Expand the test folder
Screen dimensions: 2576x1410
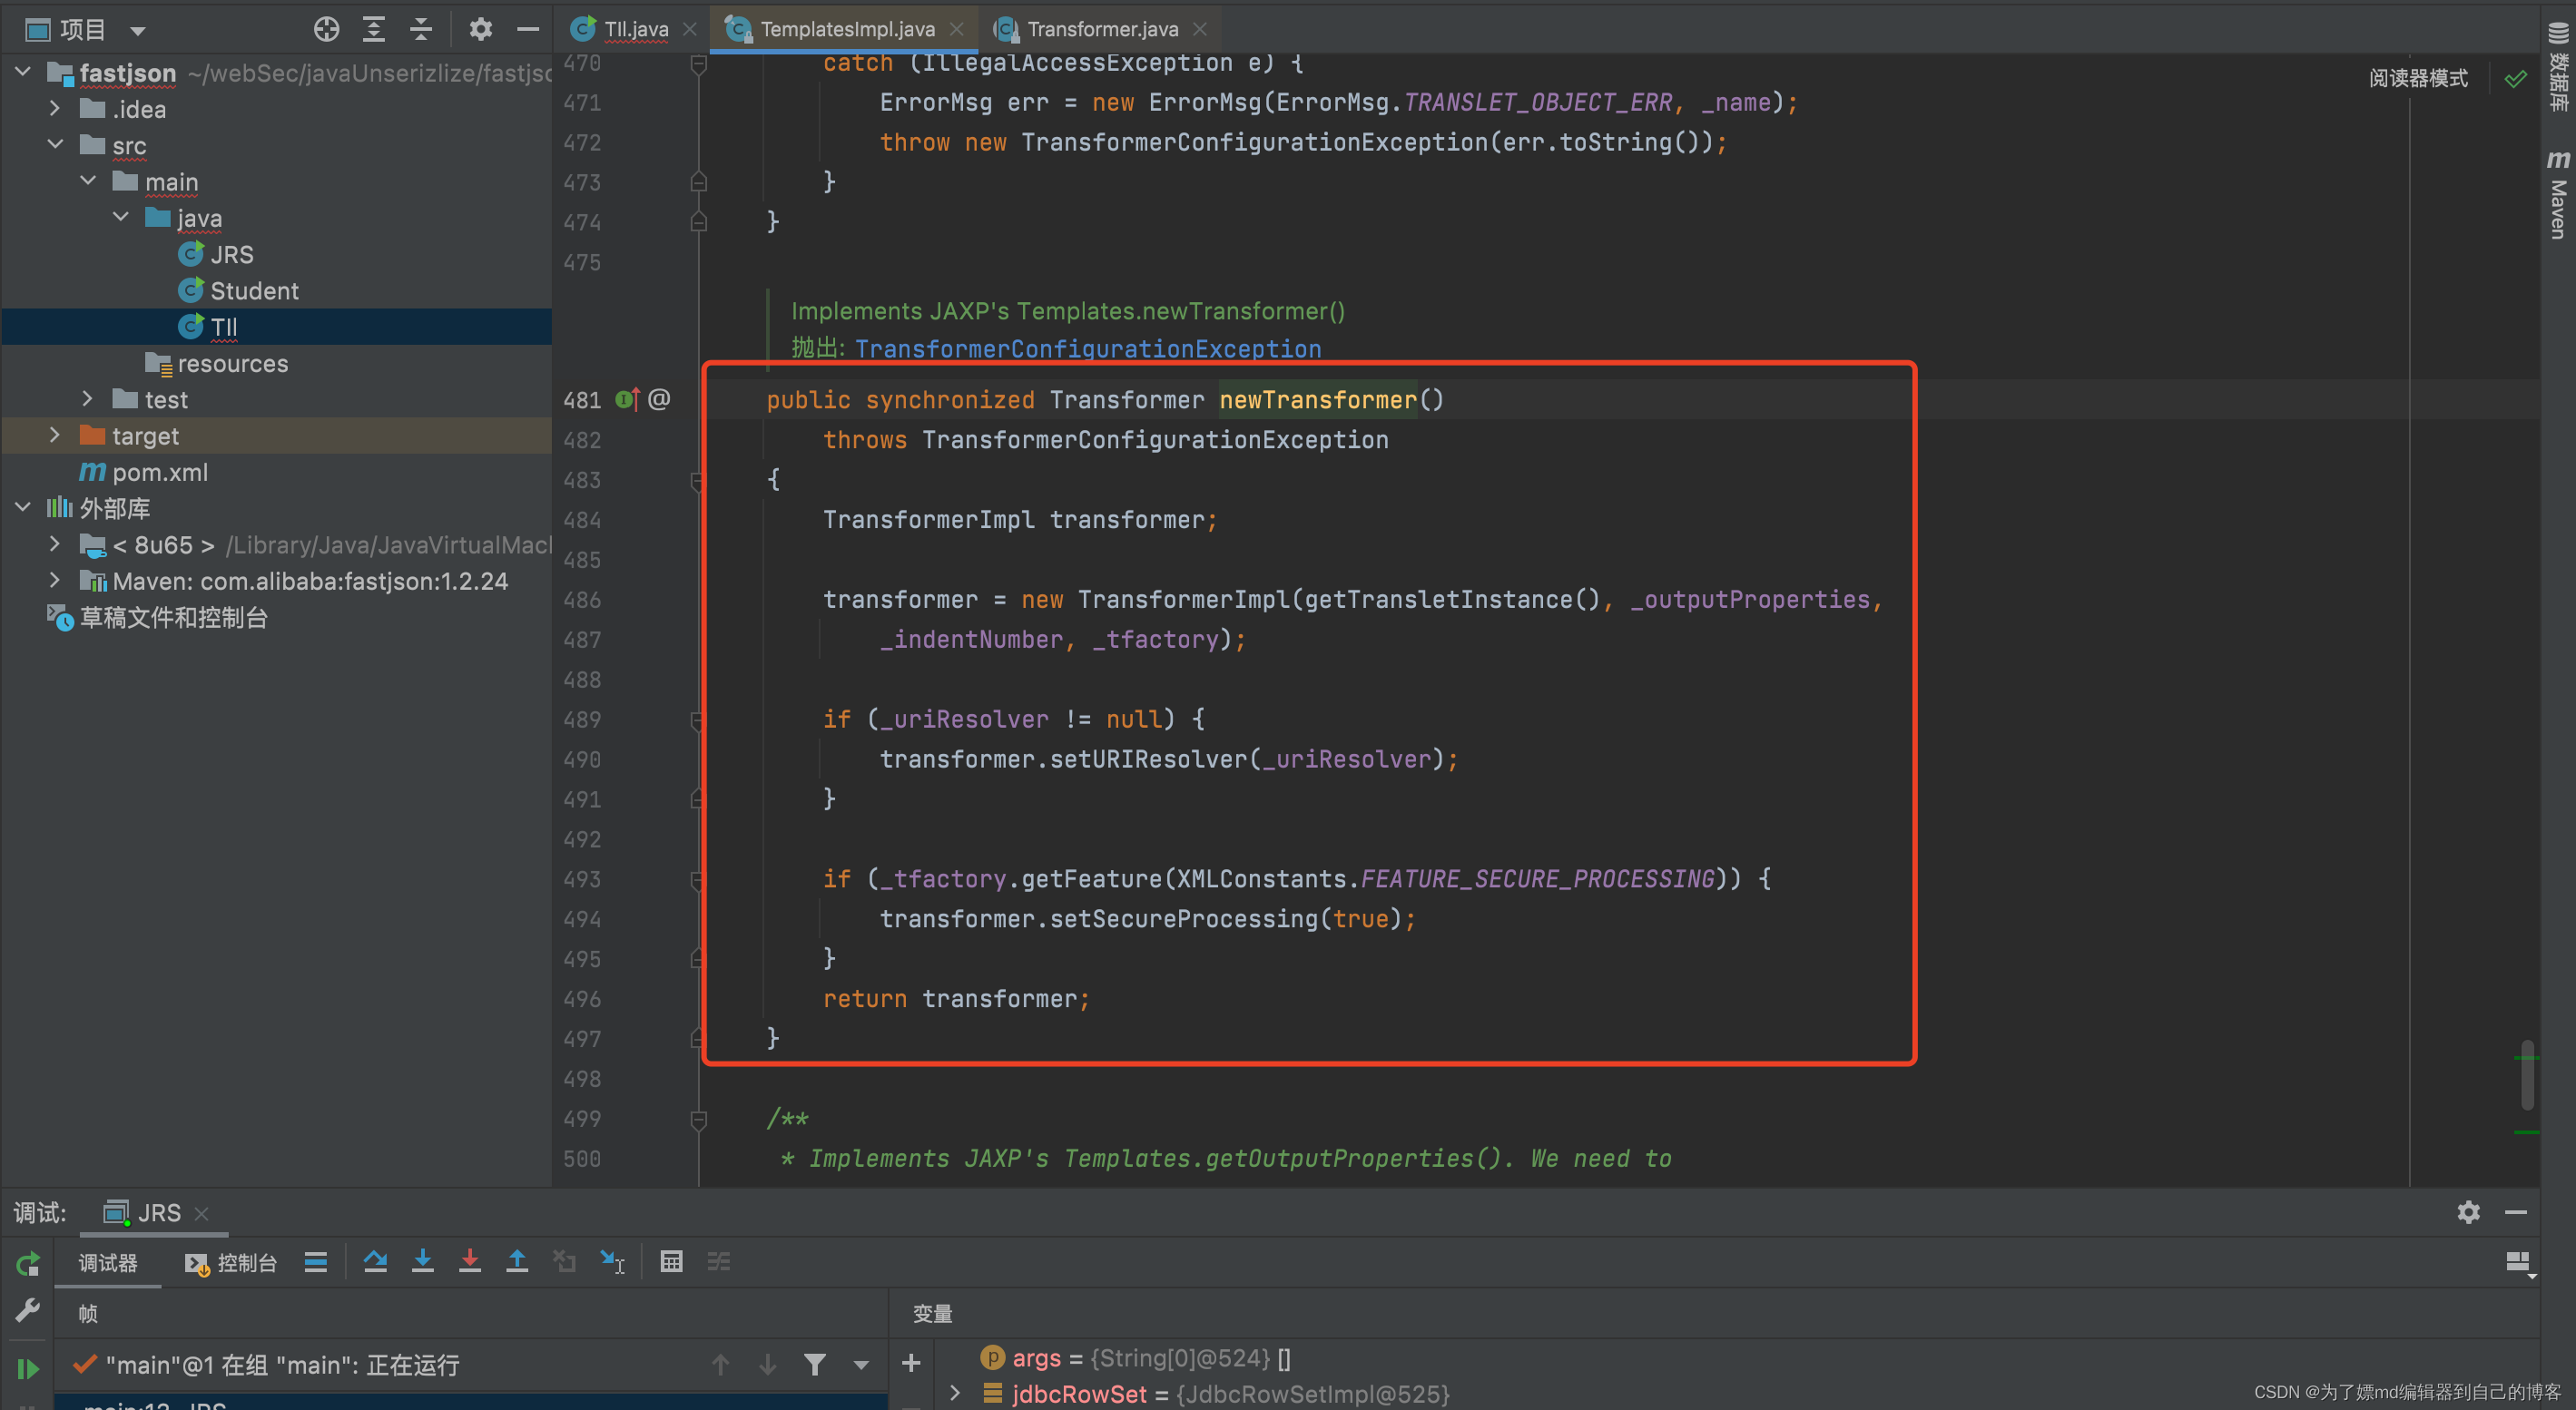tap(88, 398)
